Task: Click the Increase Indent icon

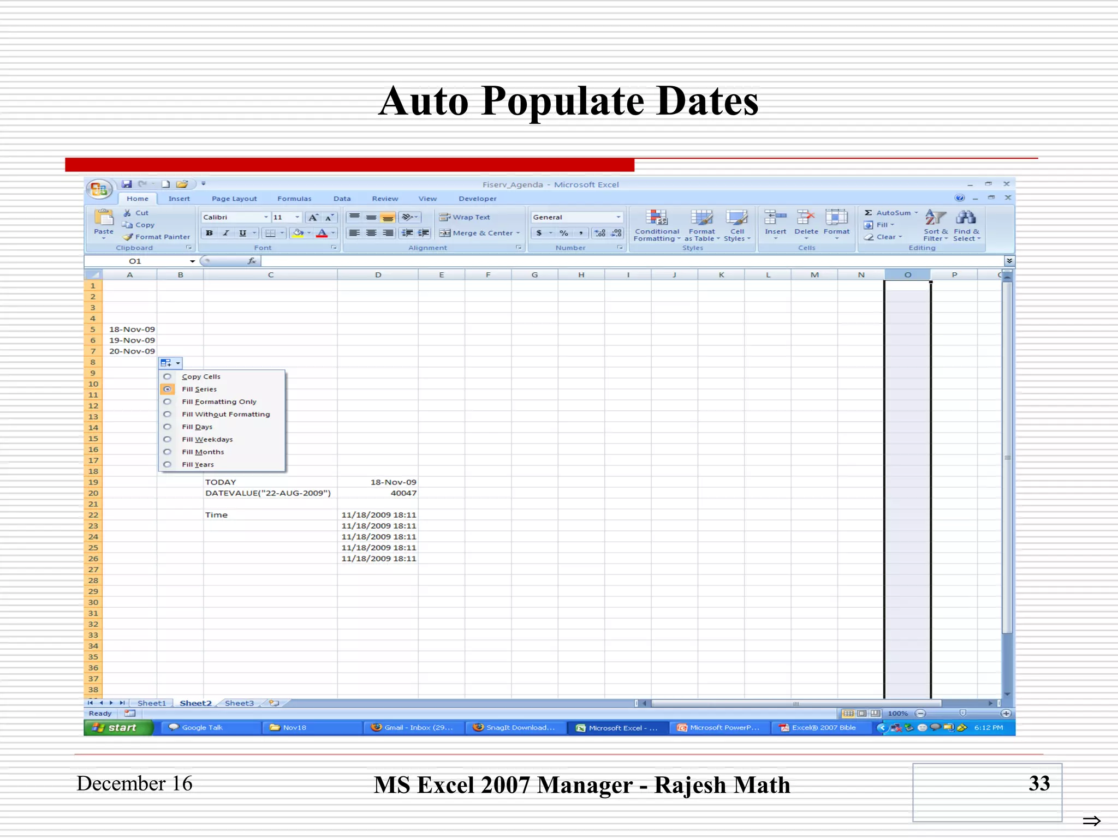Action: click(x=424, y=233)
